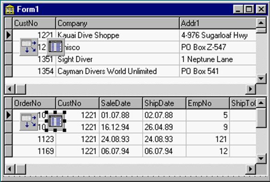Click the customers grid horizontal scroll left arrow
270x182 pixels.
pos(10,89)
